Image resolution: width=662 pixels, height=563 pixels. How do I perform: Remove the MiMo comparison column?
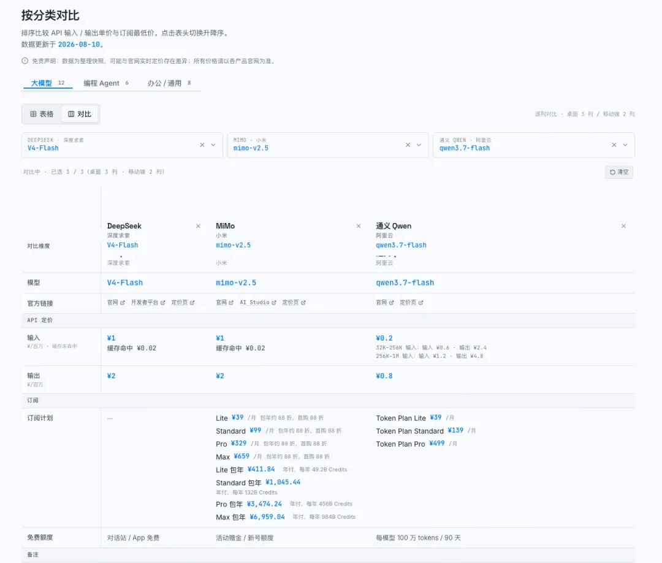click(359, 226)
